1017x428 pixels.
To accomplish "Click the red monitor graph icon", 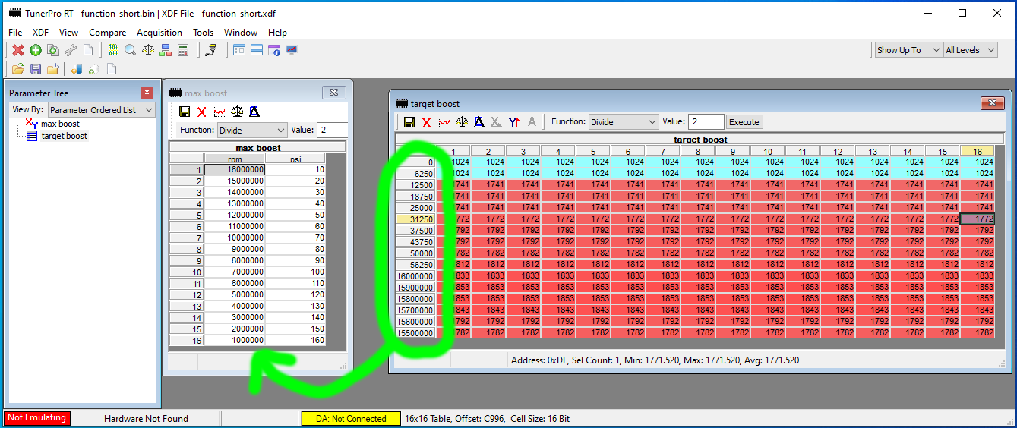I will tap(292, 50).
